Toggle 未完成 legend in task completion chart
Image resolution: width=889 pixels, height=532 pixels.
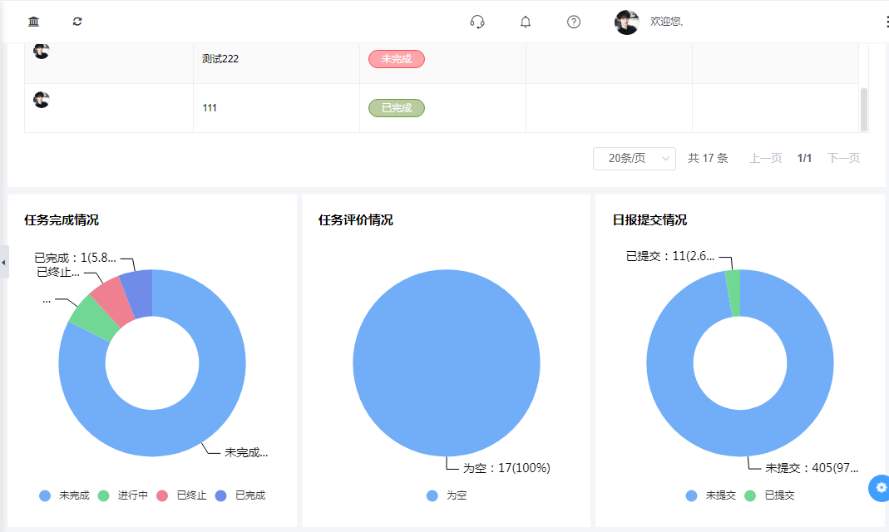(x=64, y=495)
